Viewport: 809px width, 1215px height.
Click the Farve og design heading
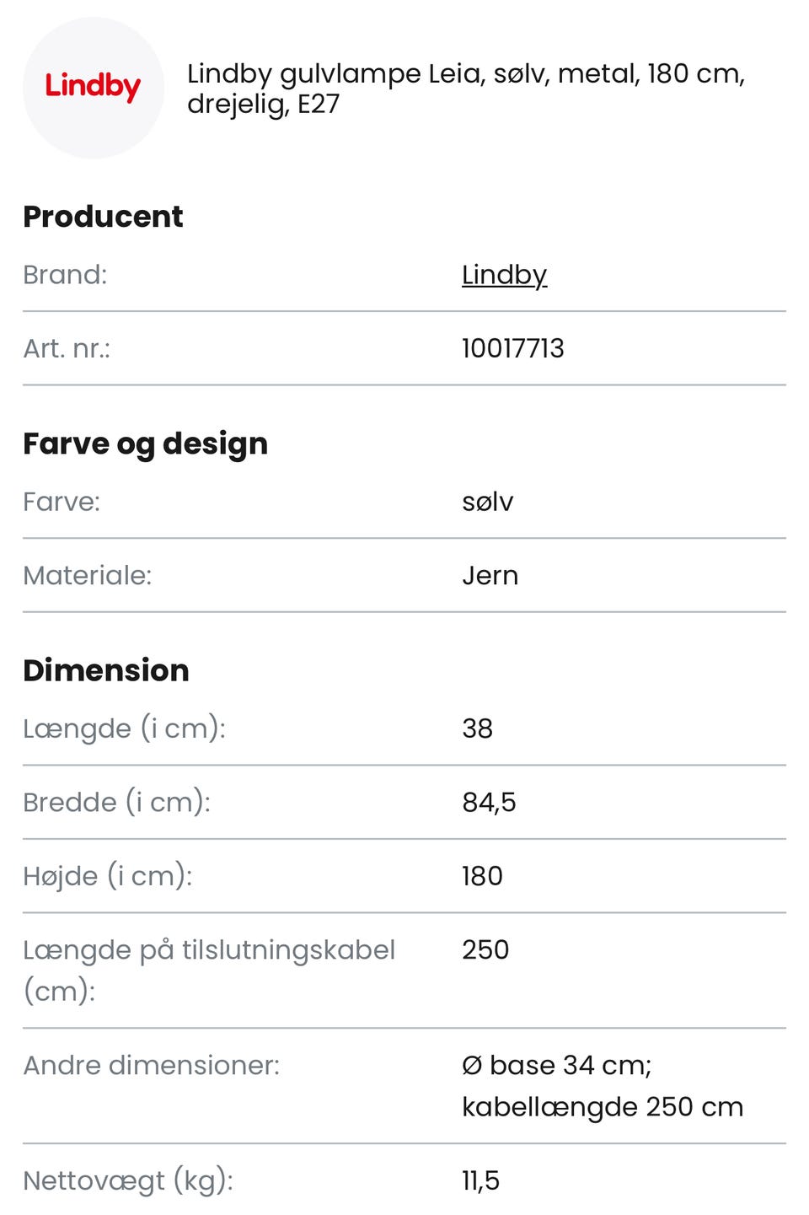coord(145,444)
